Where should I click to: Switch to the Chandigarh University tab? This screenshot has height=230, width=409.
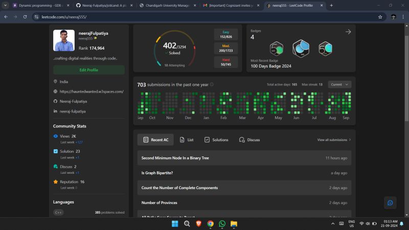(167, 5)
